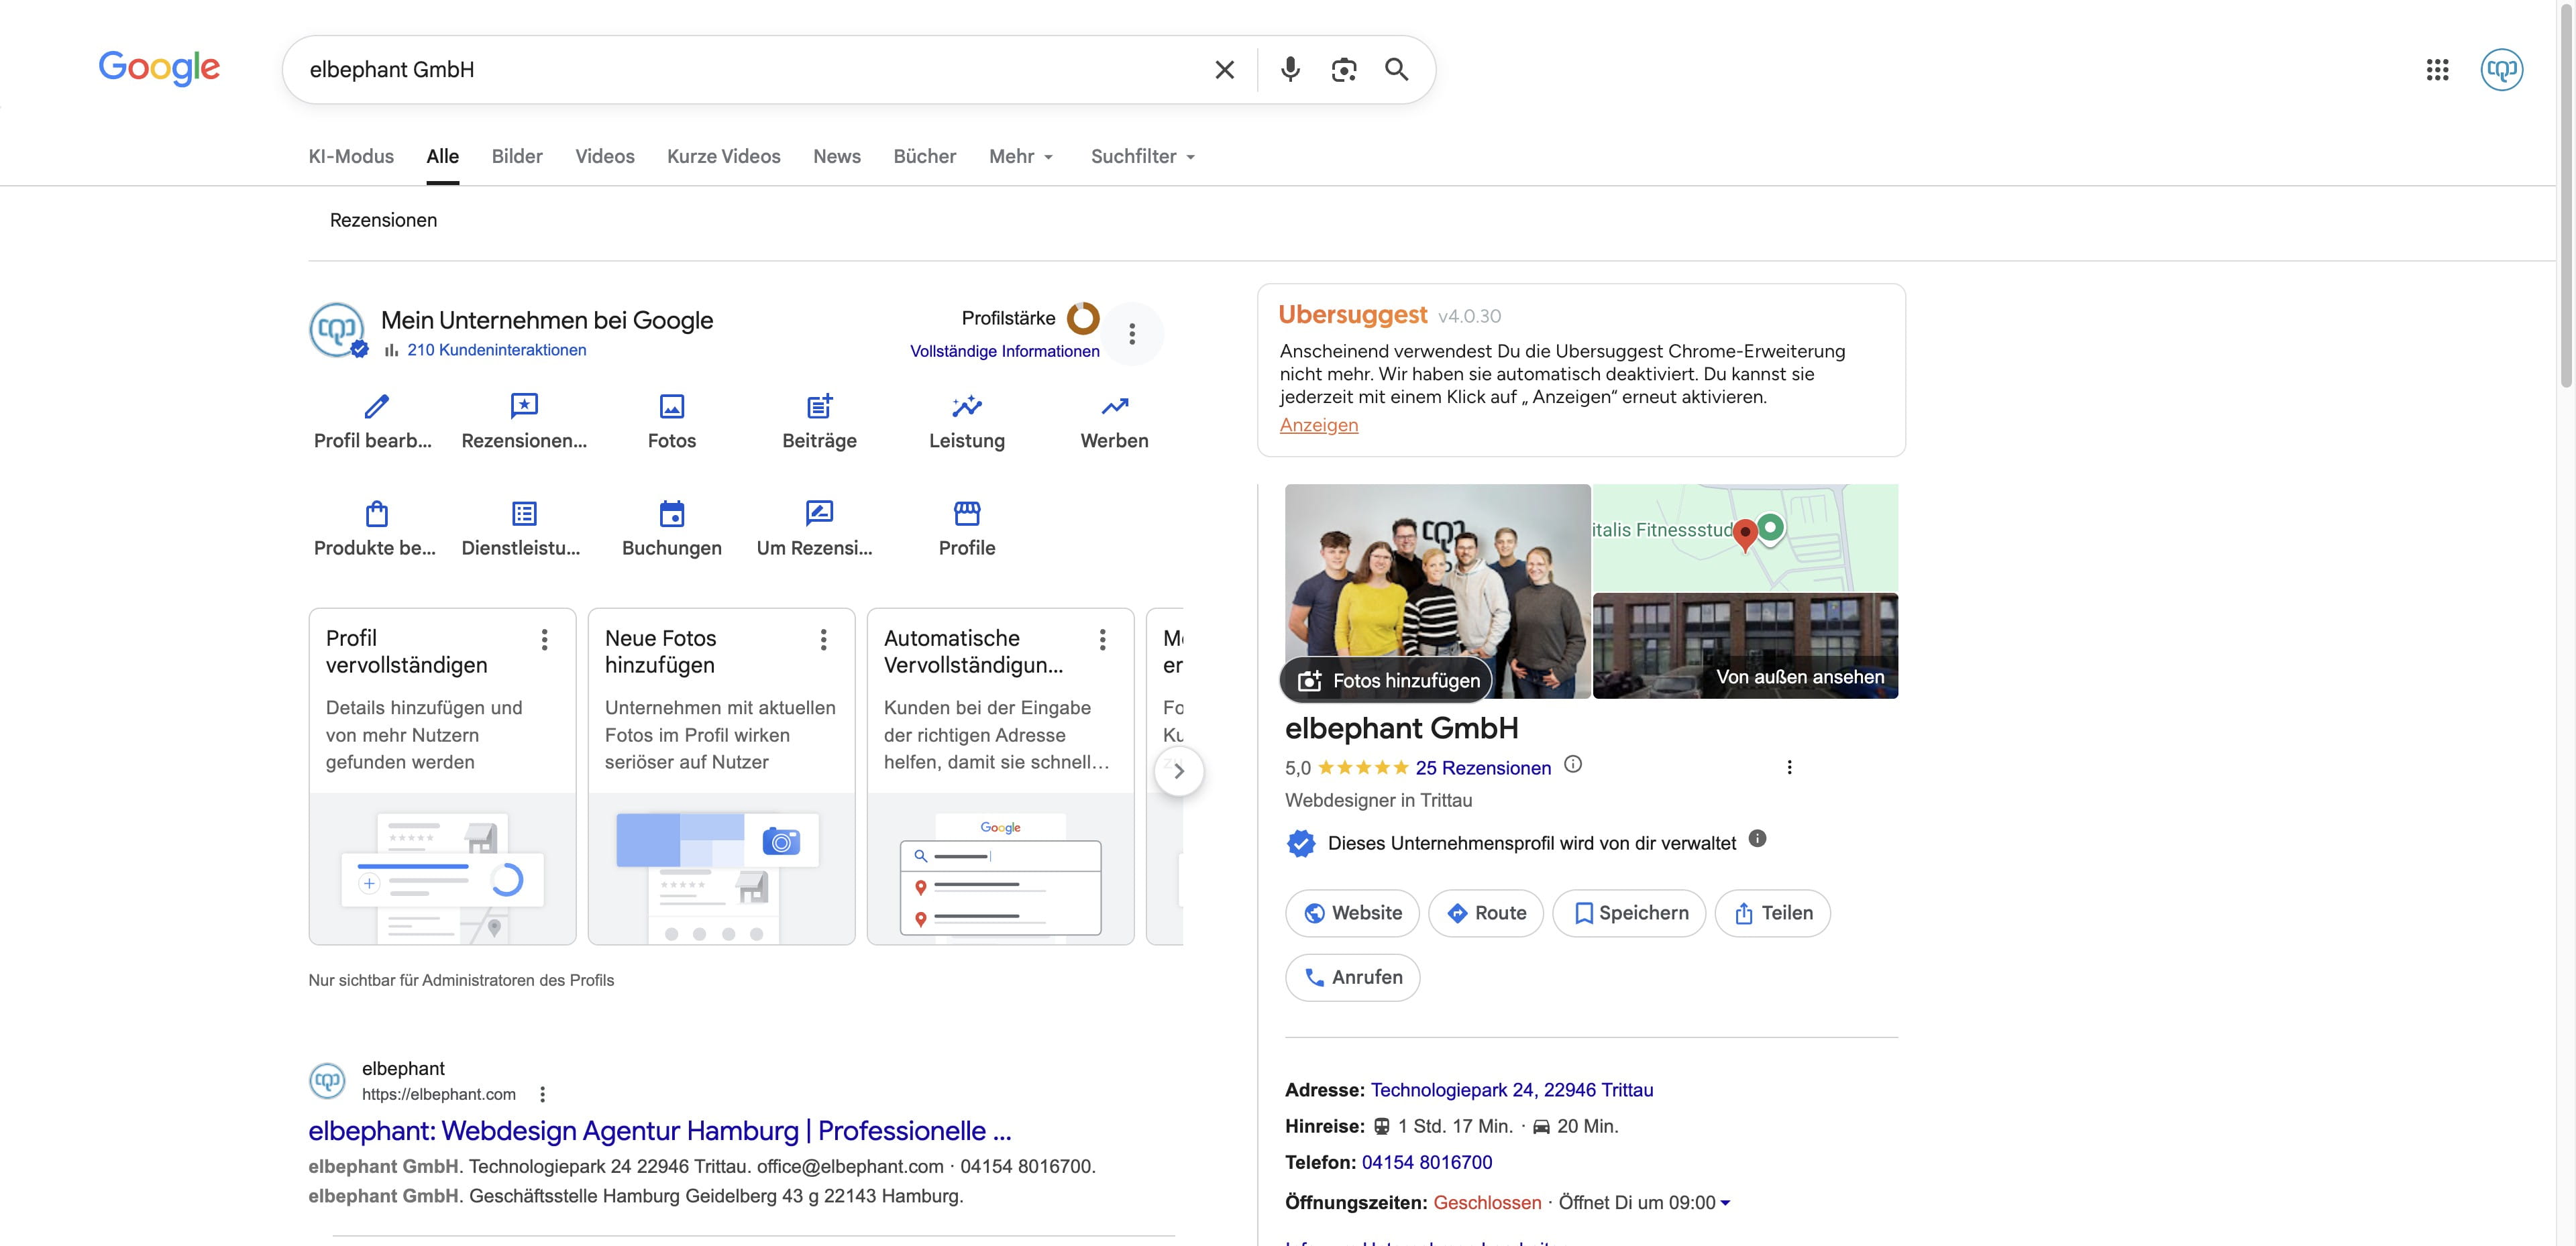
Task: Open the elbephant Webdesign Agentur Hamburg result
Action: click(659, 1131)
